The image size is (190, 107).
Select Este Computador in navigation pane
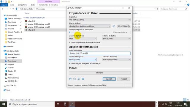point(13,51)
